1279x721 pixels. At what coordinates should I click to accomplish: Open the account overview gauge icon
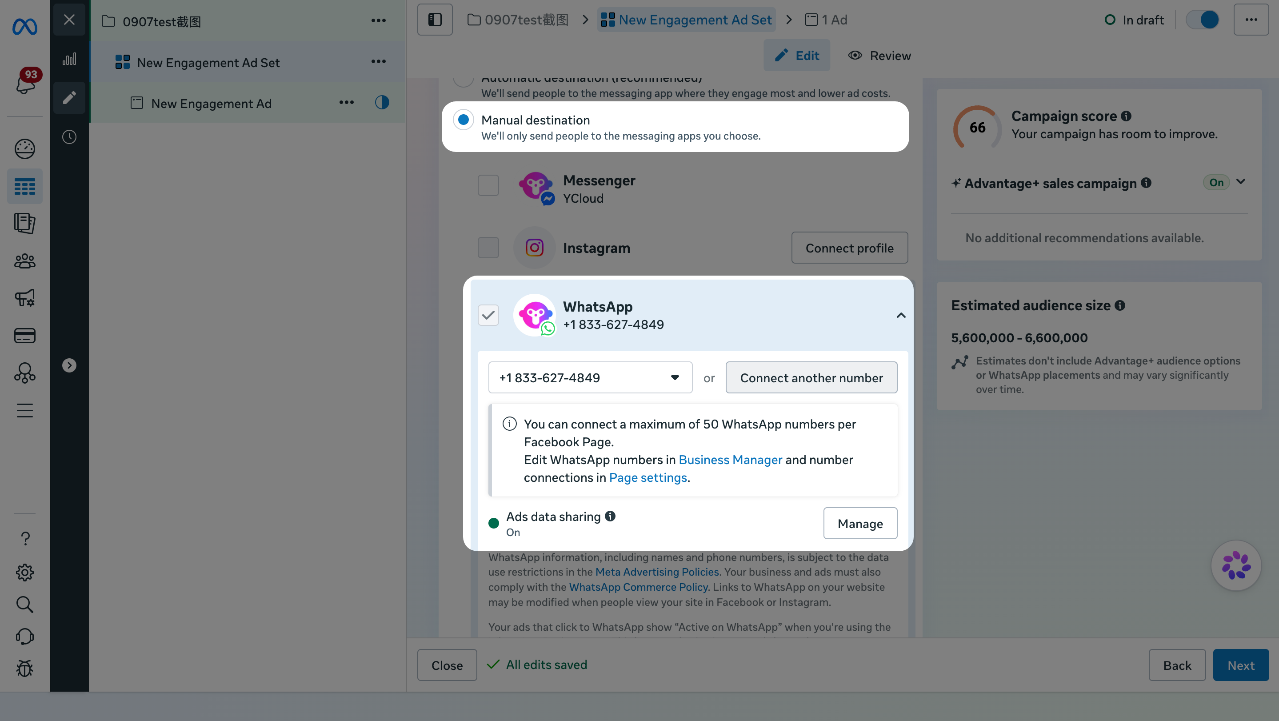[25, 148]
